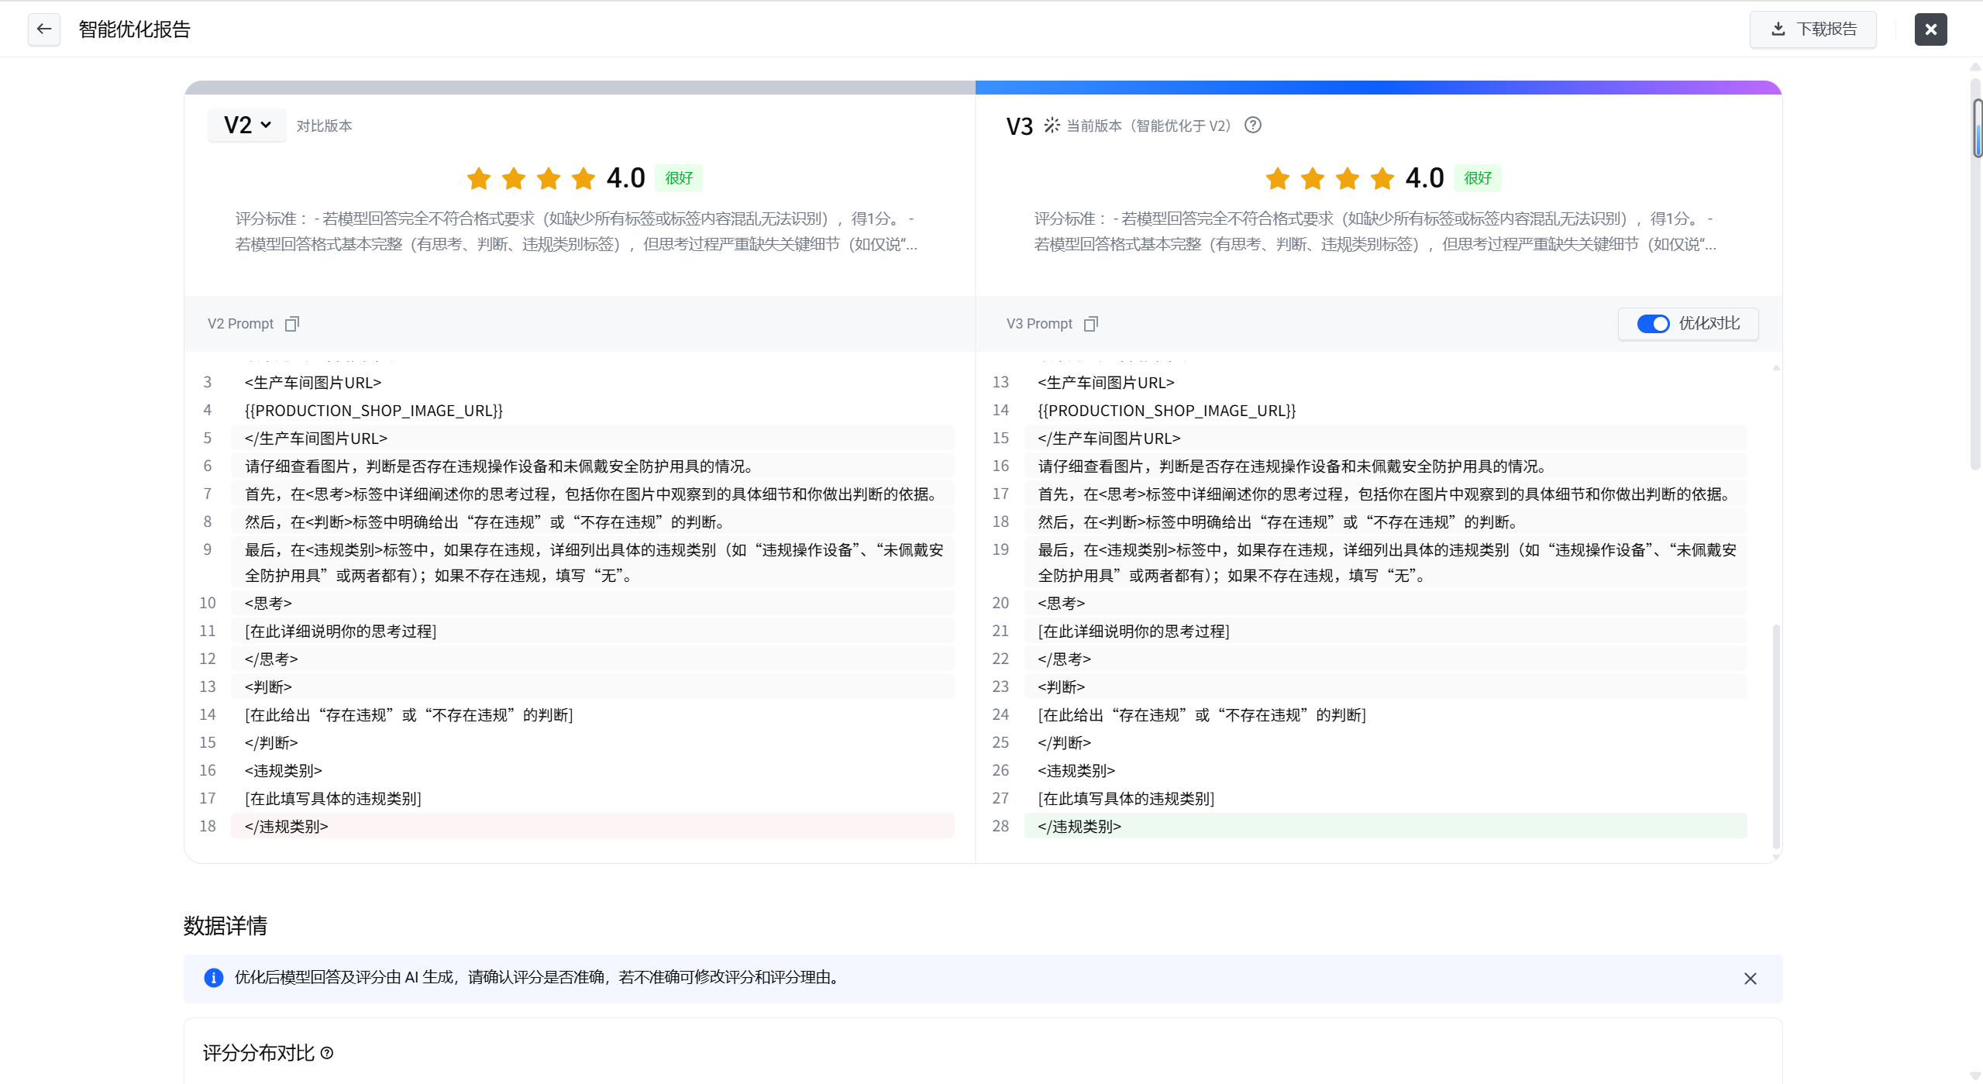
Task: Click the fourth star in V2 rating
Action: pyautogui.click(x=584, y=178)
